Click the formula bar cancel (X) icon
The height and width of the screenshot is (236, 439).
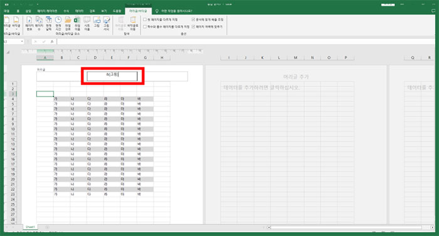pos(36,42)
